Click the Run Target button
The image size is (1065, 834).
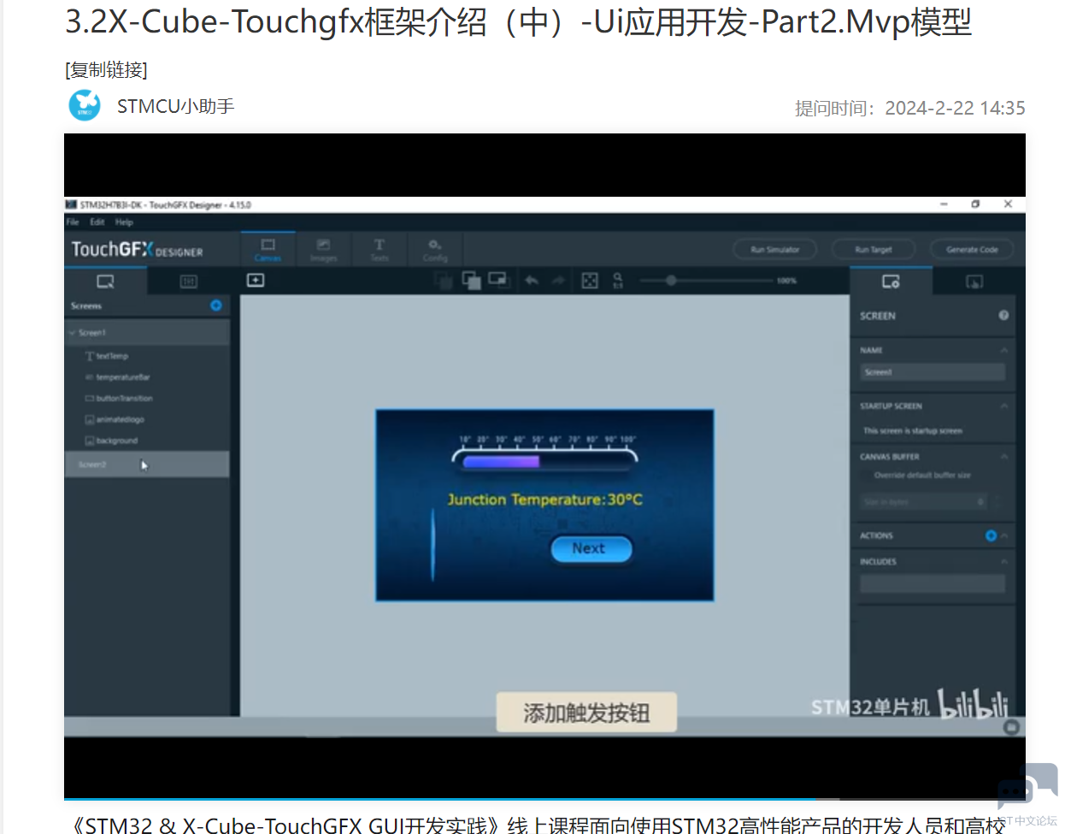(874, 250)
